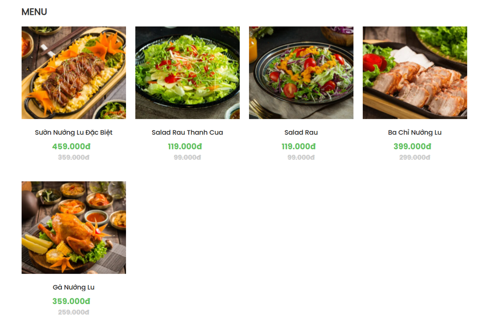
Task: Select the Gà Nướng Lu dish name
Action: (x=73, y=287)
